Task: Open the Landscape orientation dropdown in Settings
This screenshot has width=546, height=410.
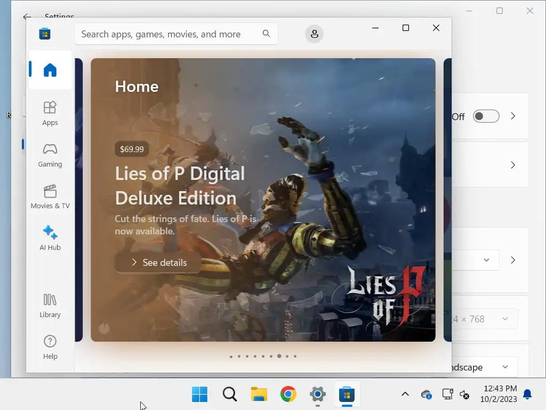Action: pyautogui.click(x=485, y=367)
